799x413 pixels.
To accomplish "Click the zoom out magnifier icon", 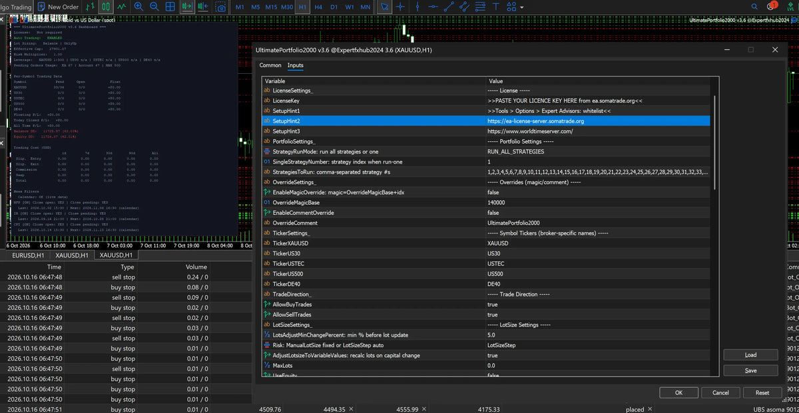I will (x=154, y=7).
